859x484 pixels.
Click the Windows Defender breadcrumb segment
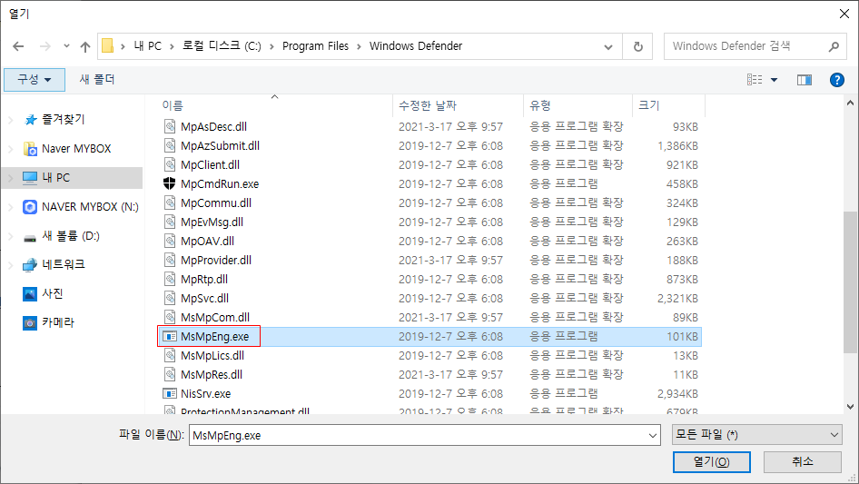click(x=416, y=46)
